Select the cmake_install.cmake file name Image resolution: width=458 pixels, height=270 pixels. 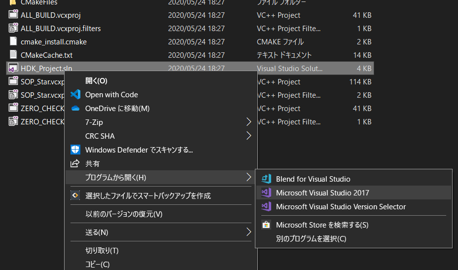54,42
